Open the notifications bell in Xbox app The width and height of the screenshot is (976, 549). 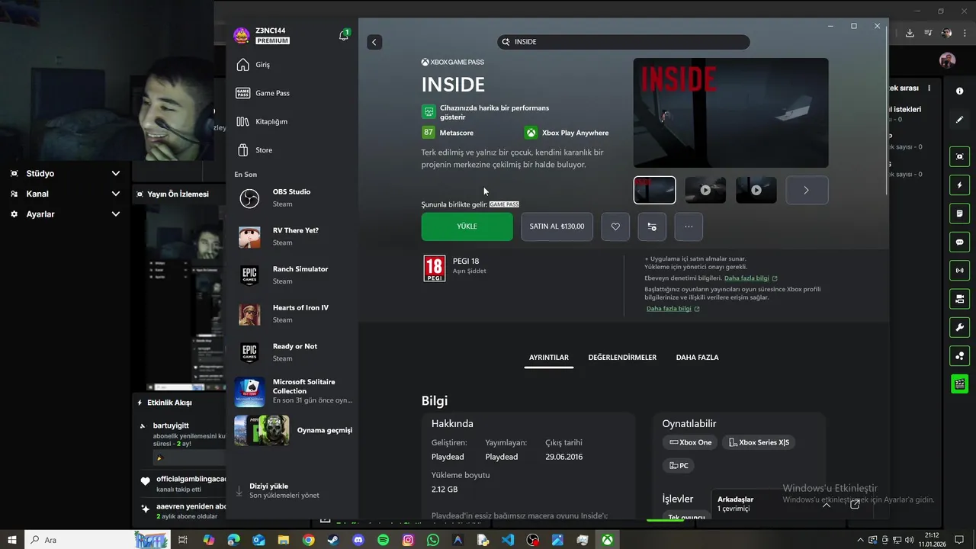tap(344, 35)
